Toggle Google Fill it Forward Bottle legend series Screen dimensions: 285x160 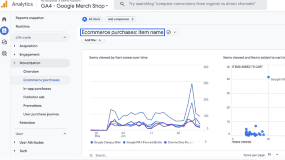142,142
